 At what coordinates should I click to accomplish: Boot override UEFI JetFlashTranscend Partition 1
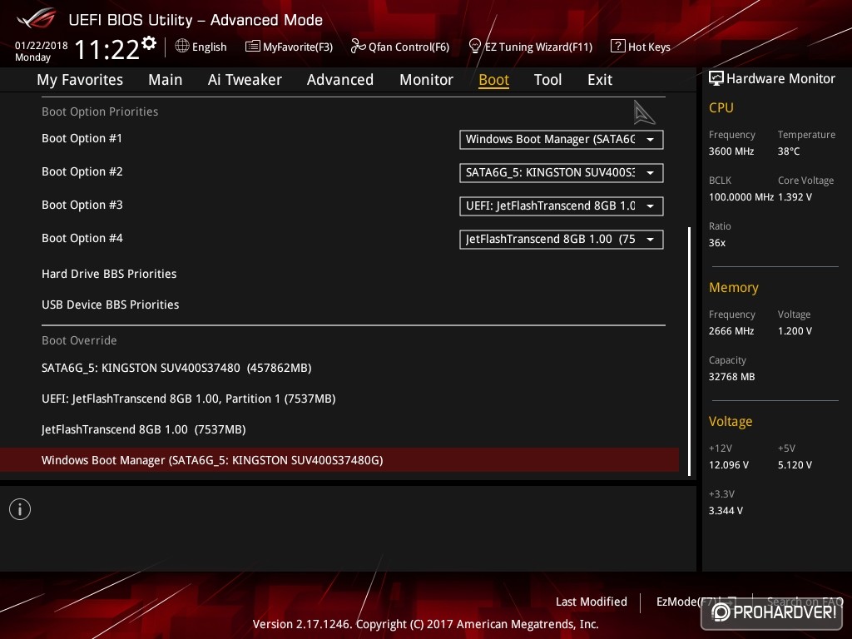189,399
